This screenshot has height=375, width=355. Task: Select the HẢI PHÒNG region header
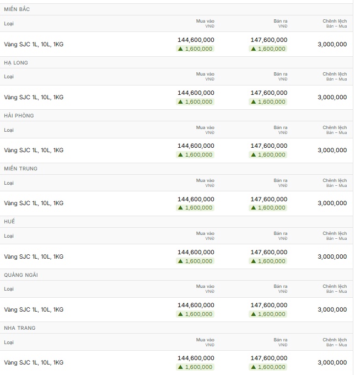pos(19,116)
